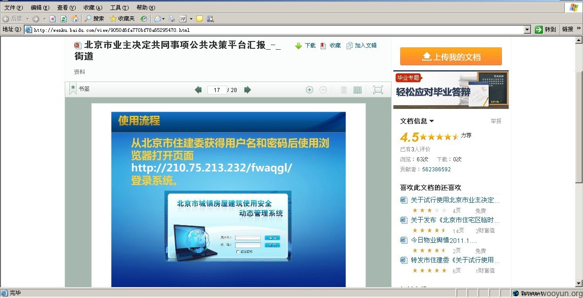The height and width of the screenshot is (298, 583).
Task: Go to the browser Home icon
Action: click(x=75, y=19)
